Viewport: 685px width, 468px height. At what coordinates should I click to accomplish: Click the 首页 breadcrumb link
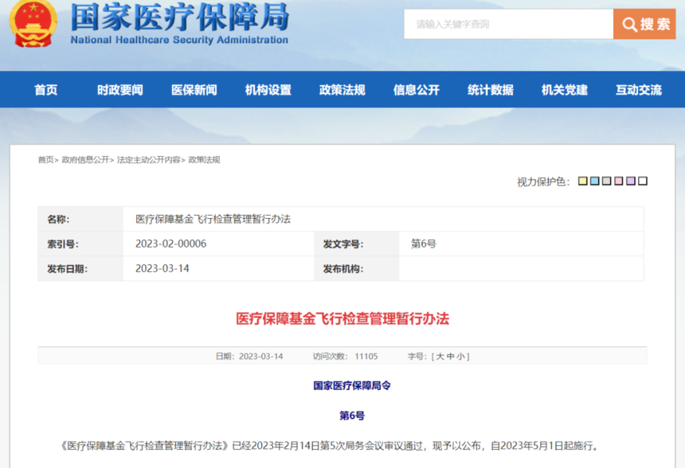[x=45, y=160]
